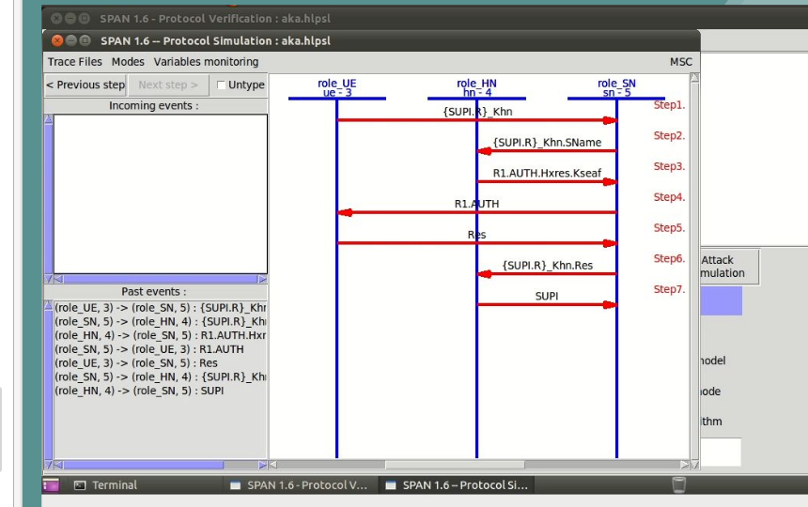Viewport: 808px width, 507px height.
Task: Open the trash icon in the panel
Action: pos(678,484)
